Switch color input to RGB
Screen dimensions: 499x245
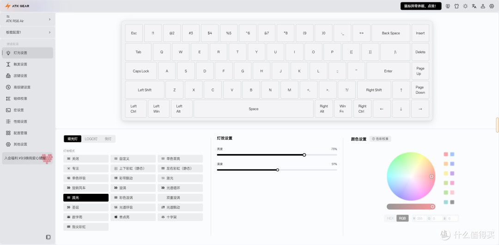click(402, 219)
